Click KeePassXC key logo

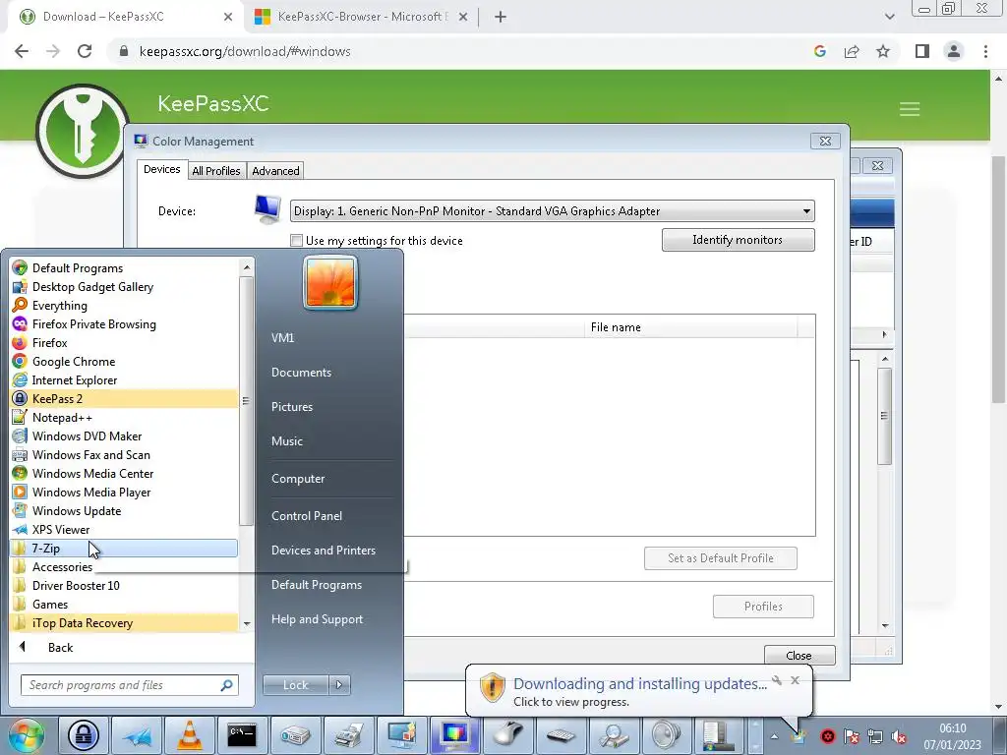coord(83,131)
